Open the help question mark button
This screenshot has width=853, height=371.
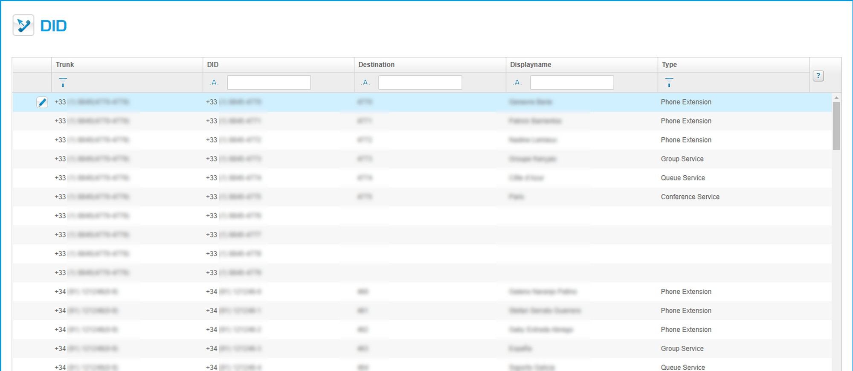(818, 76)
